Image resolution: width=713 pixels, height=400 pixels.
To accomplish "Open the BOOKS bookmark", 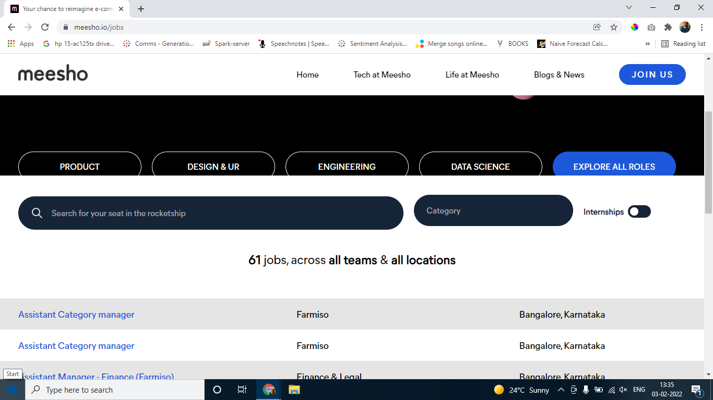I will pyautogui.click(x=513, y=44).
